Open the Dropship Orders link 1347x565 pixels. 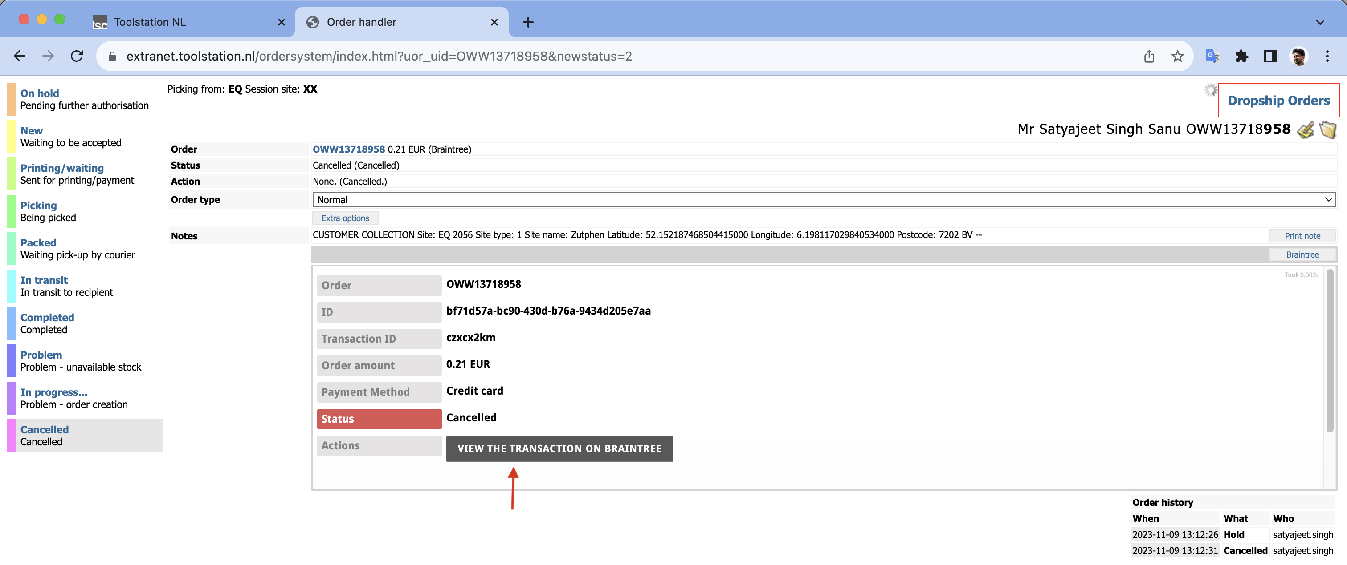point(1278,100)
